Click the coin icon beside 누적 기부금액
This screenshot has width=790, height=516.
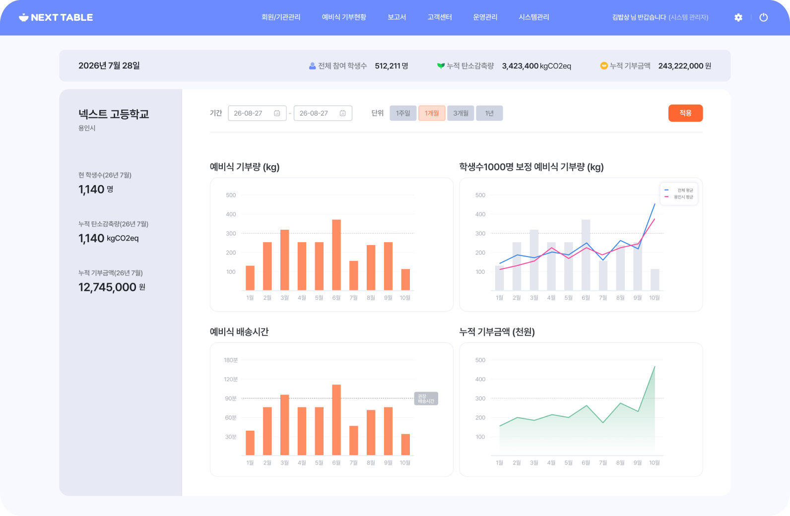coord(604,65)
